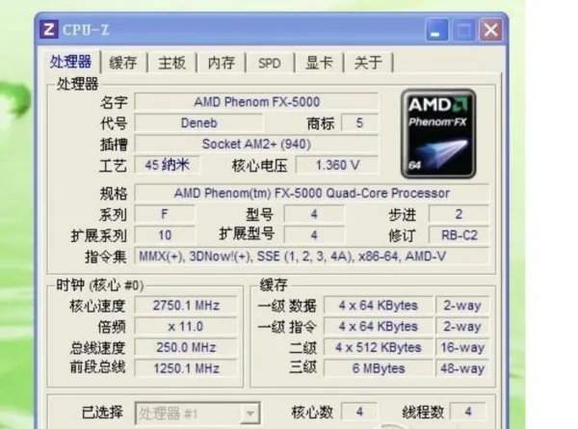Go to the 内存 tab

(222, 63)
